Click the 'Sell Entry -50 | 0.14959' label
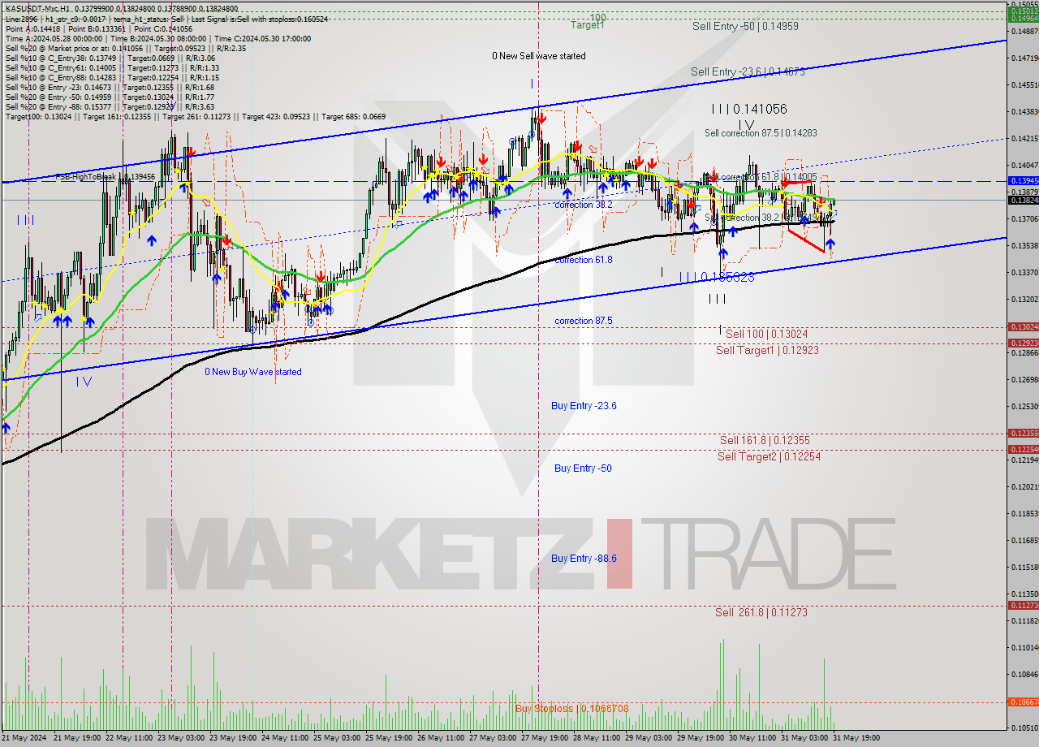The image size is (1039, 747). coord(745,26)
